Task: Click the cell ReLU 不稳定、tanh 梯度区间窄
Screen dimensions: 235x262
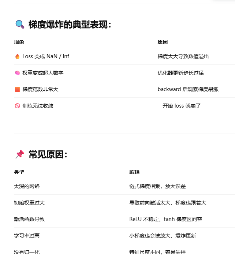Action: tap(166, 219)
